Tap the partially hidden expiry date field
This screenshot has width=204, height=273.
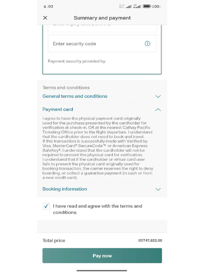point(102,28)
